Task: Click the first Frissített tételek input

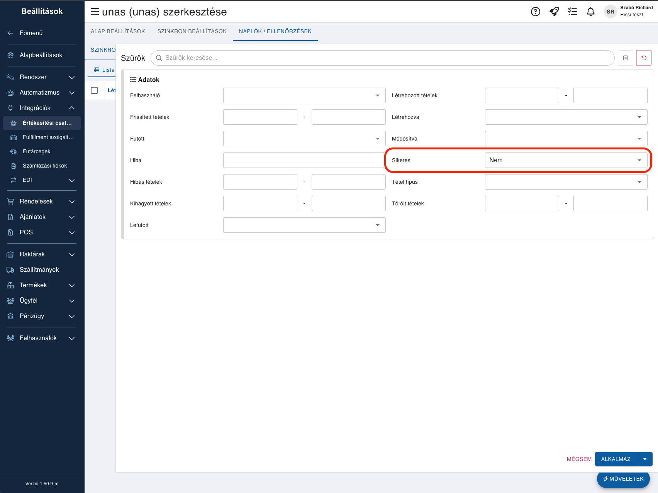Action: click(x=260, y=117)
